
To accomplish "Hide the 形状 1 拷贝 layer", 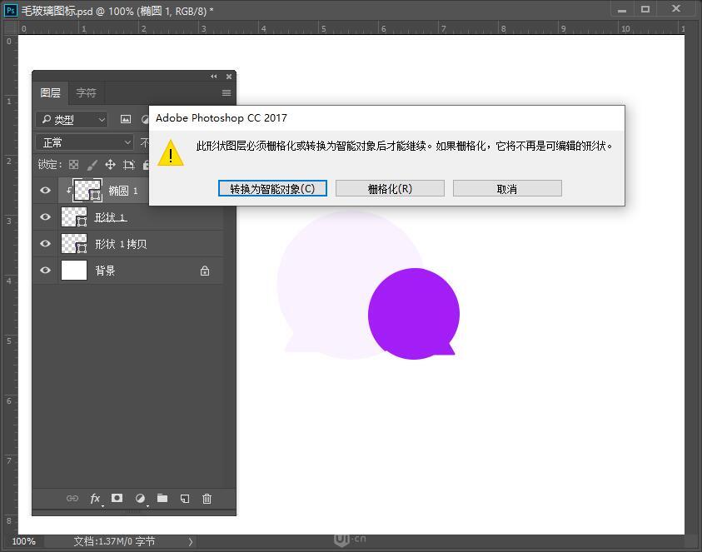I will [46, 243].
